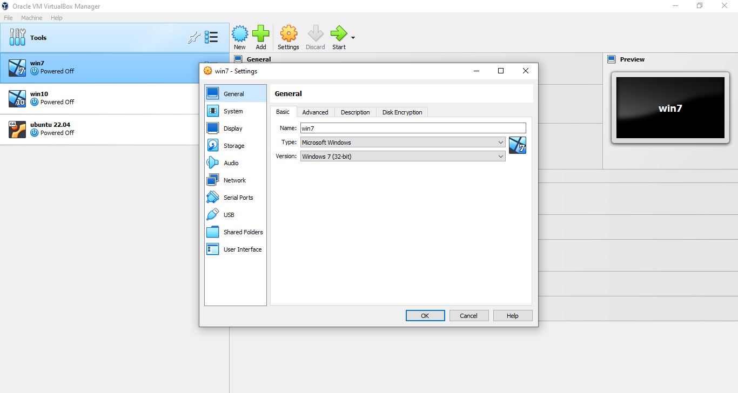Select the win7 virtual machine icon
The image size is (738, 393).
tap(17, 67)
